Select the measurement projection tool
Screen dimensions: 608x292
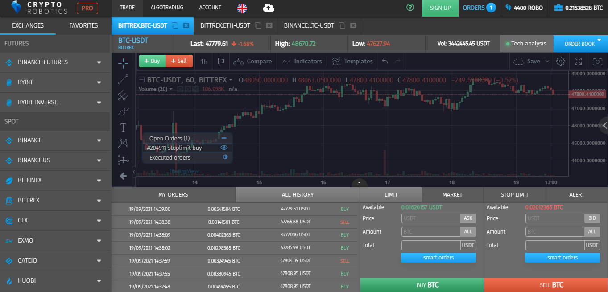123,160
